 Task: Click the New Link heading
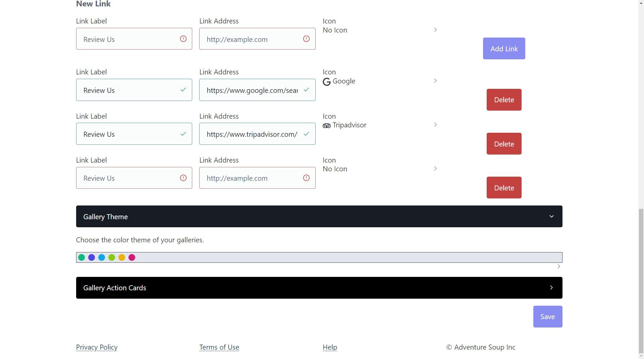(93, 4)
